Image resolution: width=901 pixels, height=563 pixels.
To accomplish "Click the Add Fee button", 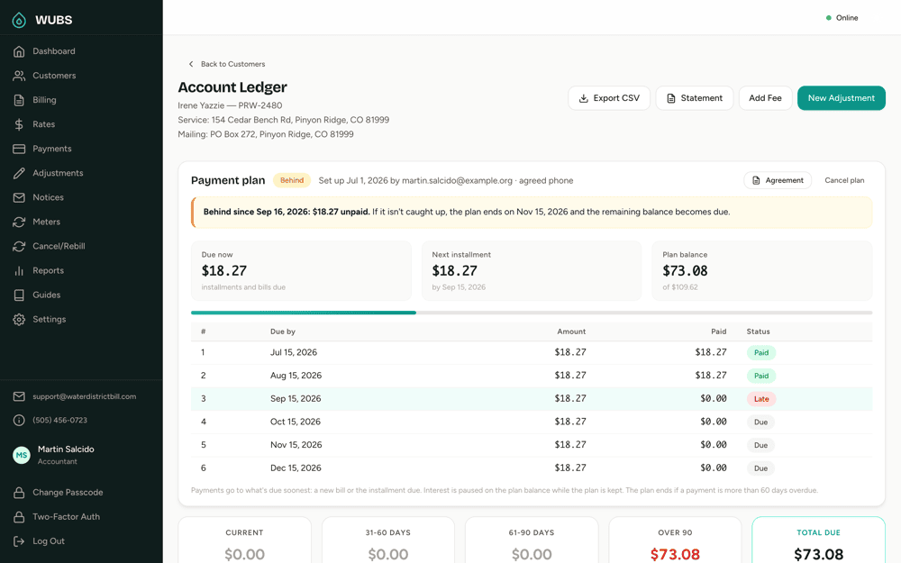I will [x=765, y=98].
